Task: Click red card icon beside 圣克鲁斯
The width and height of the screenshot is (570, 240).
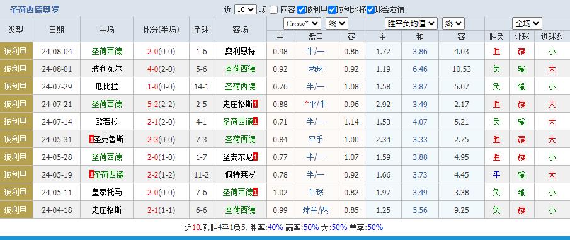Action: (x=91, y=139)
